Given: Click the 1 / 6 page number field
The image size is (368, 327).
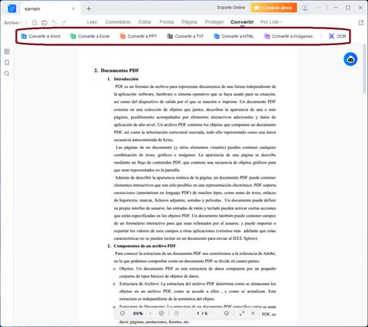Looking at the screenshot, I should 201,313.
